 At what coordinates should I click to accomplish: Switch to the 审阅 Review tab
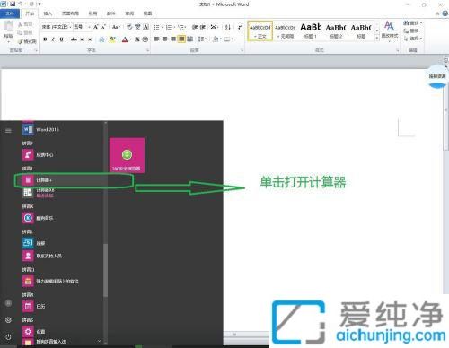pos(129,13)
